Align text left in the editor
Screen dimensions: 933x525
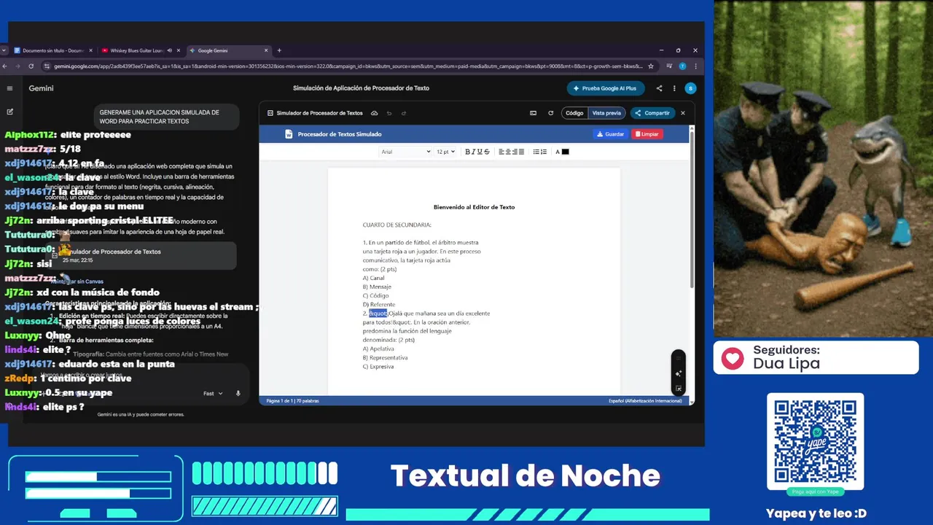point(501,152)
